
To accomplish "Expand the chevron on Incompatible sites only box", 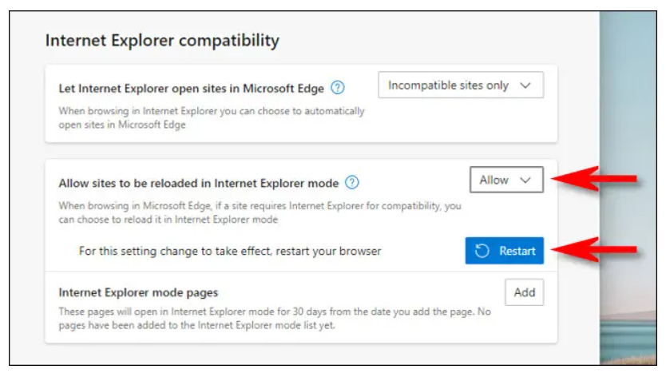I will [x=525, y=85].
